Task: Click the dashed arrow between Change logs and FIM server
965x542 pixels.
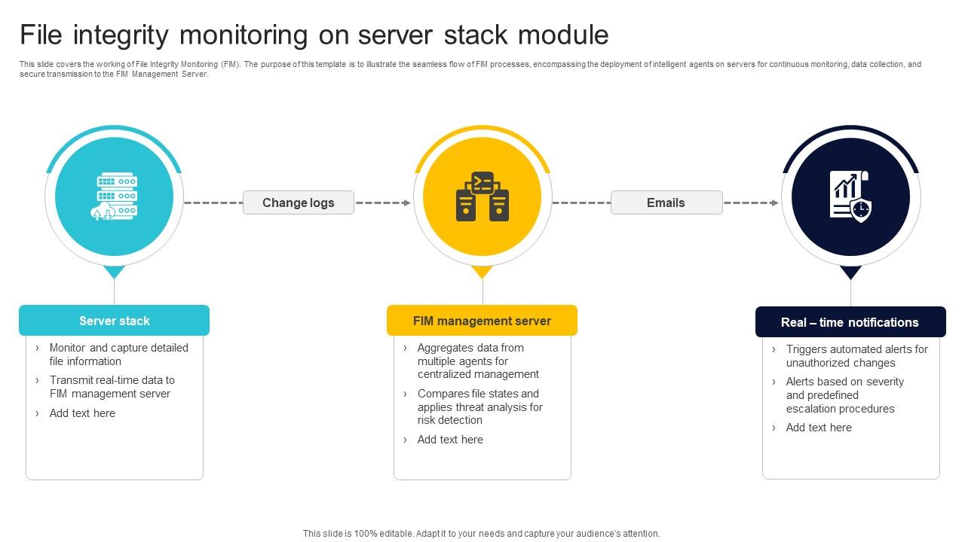Action: click(381, 202)
